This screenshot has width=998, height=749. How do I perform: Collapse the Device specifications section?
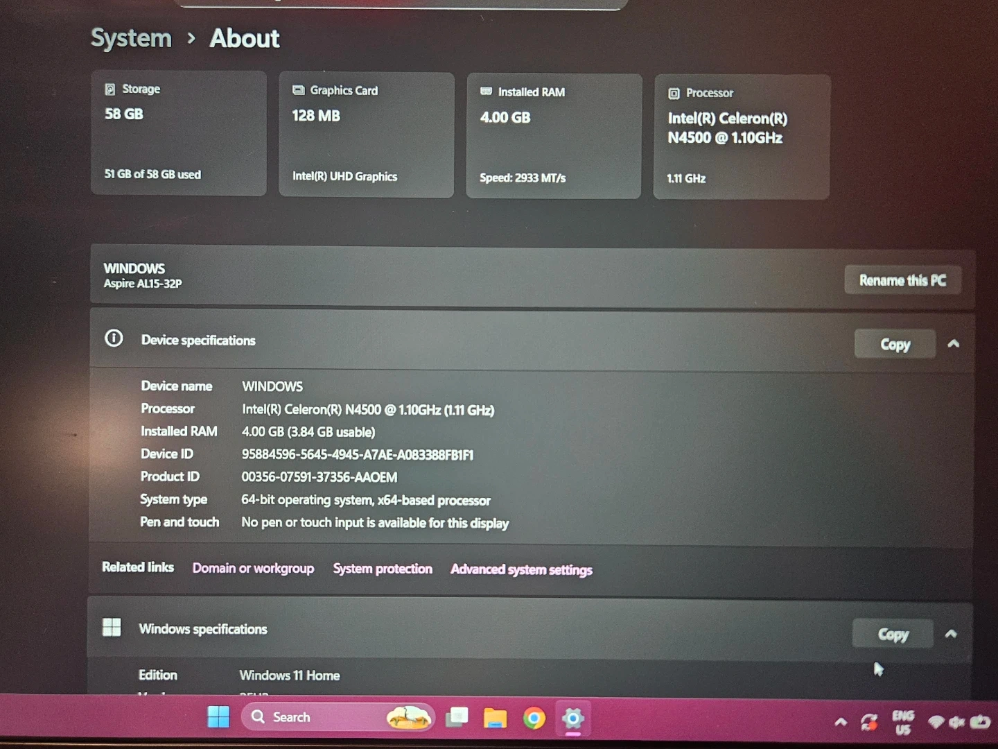pos(954,344)
